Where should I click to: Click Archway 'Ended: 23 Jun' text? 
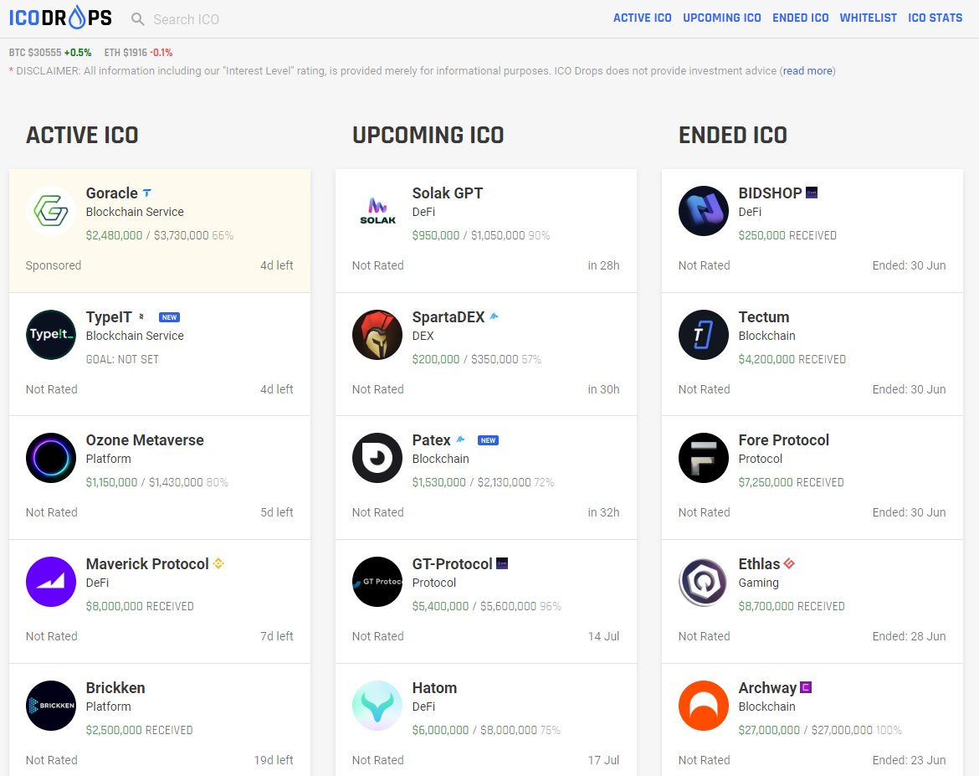[x=909, y=760]
